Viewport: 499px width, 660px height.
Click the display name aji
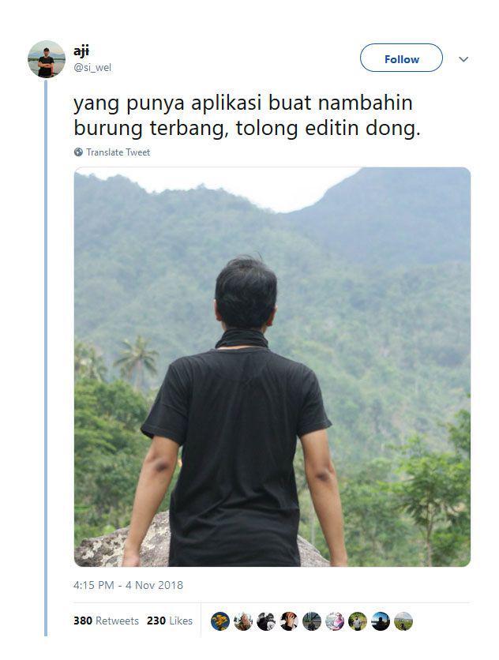point(81,51)
